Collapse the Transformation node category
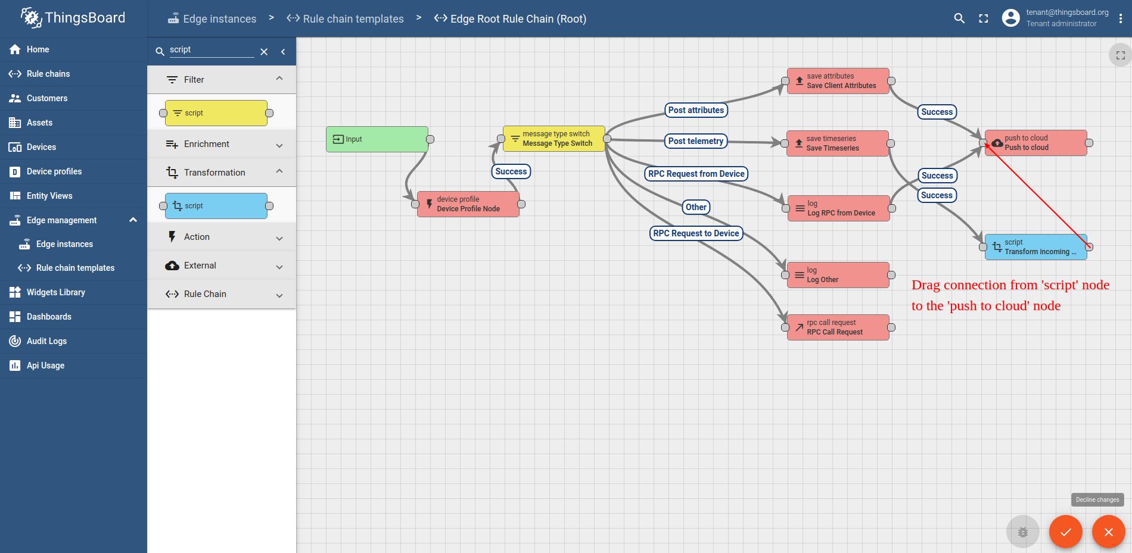This screenshot has height=553, width=1132. (x=222, y=173)
